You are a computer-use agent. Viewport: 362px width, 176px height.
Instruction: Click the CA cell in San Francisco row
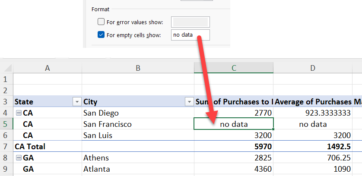(x=48, y=124)
